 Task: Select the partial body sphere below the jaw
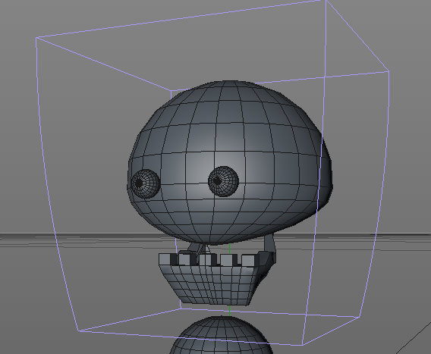pos(222,336)
